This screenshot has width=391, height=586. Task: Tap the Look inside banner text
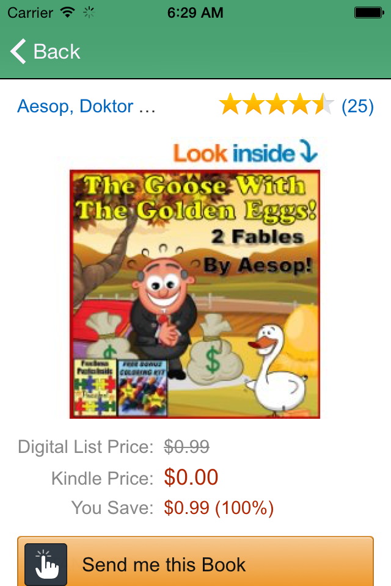234,154
